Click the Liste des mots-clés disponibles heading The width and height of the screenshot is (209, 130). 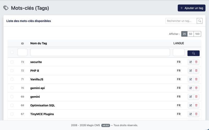coord(28,21)
